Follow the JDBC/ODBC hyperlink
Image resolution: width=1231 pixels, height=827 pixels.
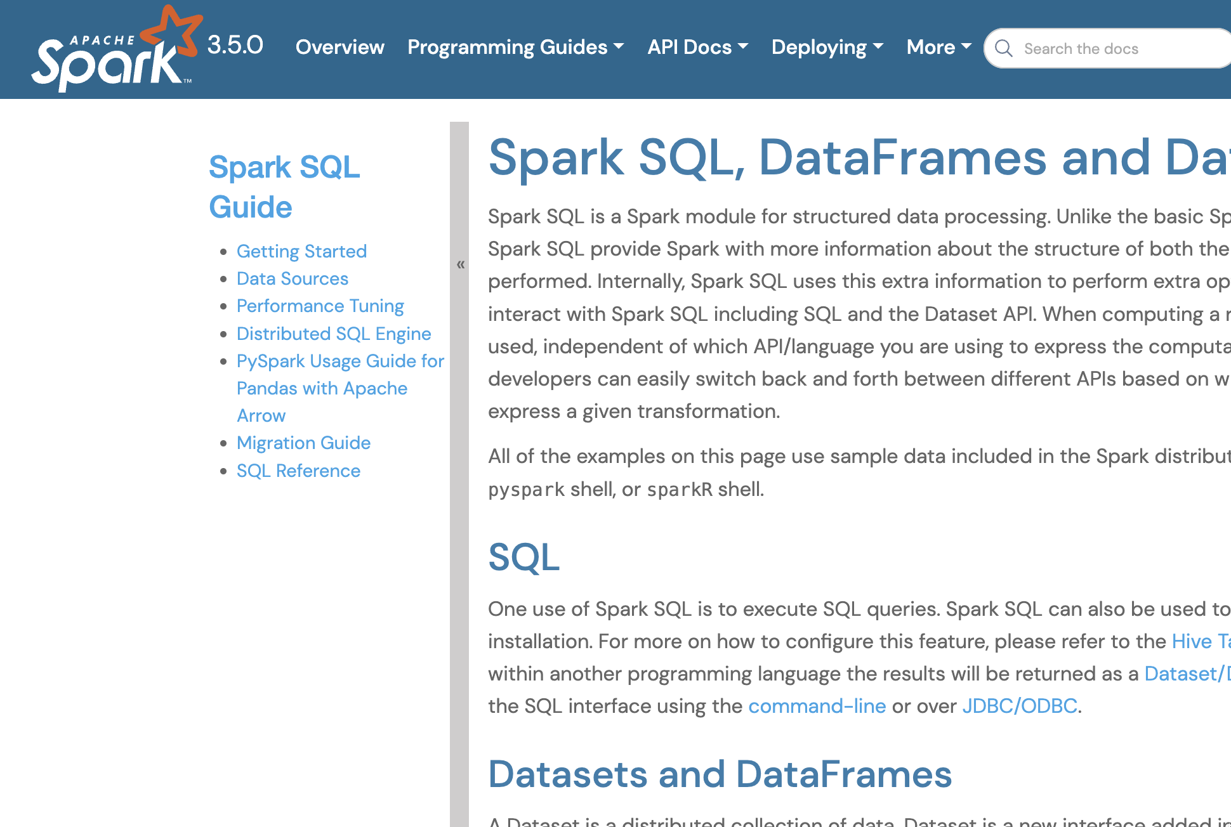click(1019, 706)
